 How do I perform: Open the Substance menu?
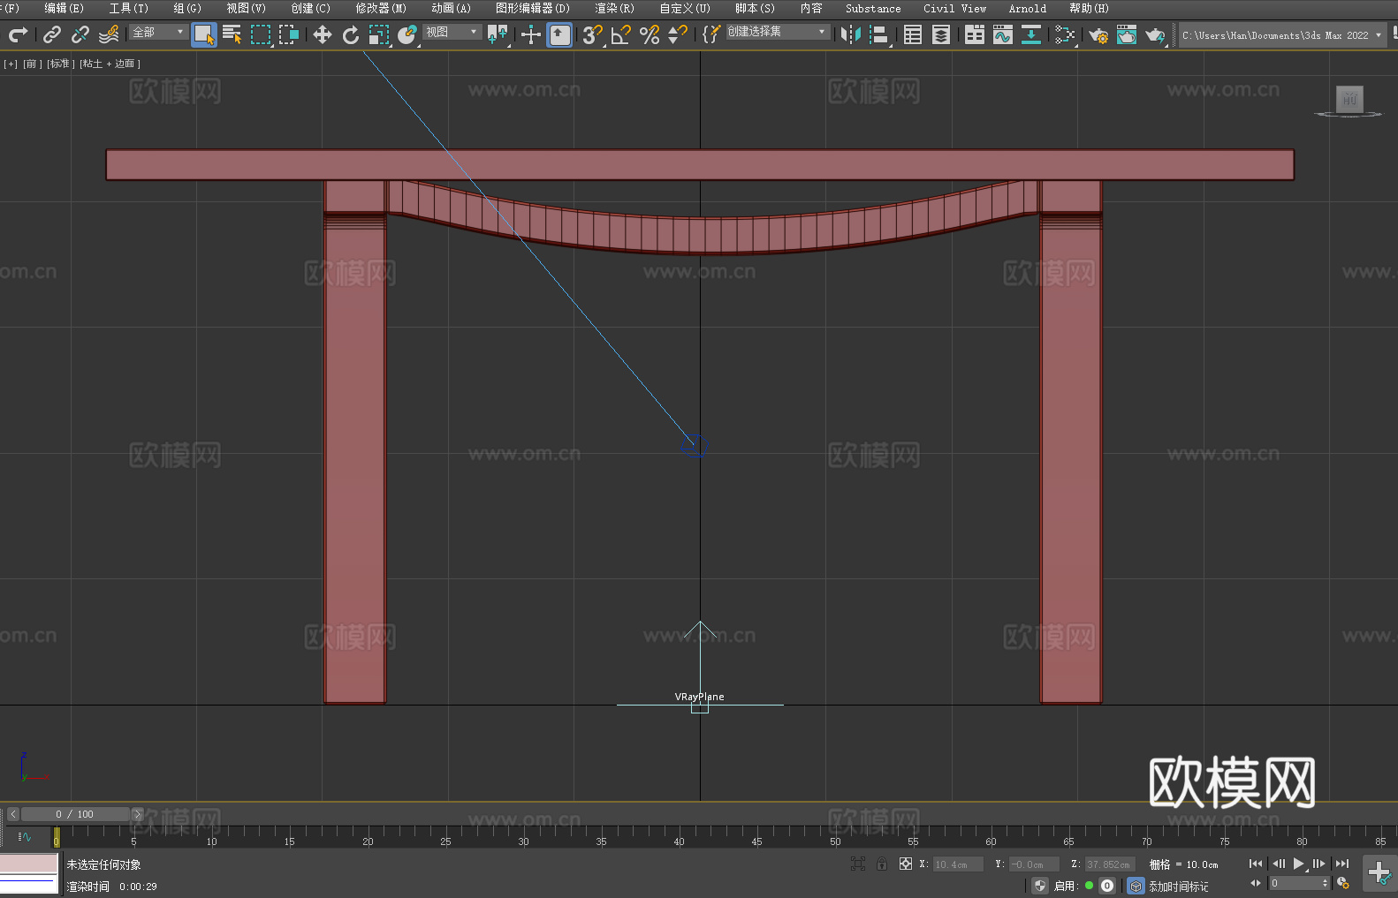[x=873, y=8]
